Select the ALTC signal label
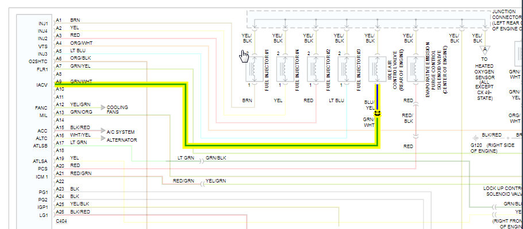 coord(43,138)
